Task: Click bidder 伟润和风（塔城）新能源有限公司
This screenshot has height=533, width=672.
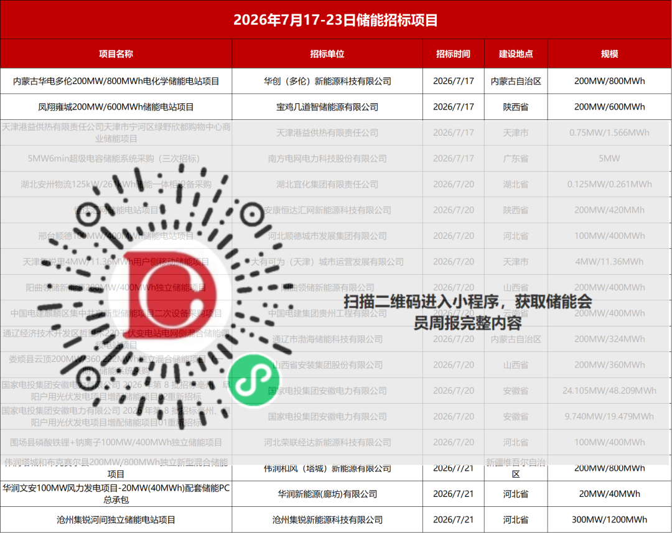Action: coord(327,468)
